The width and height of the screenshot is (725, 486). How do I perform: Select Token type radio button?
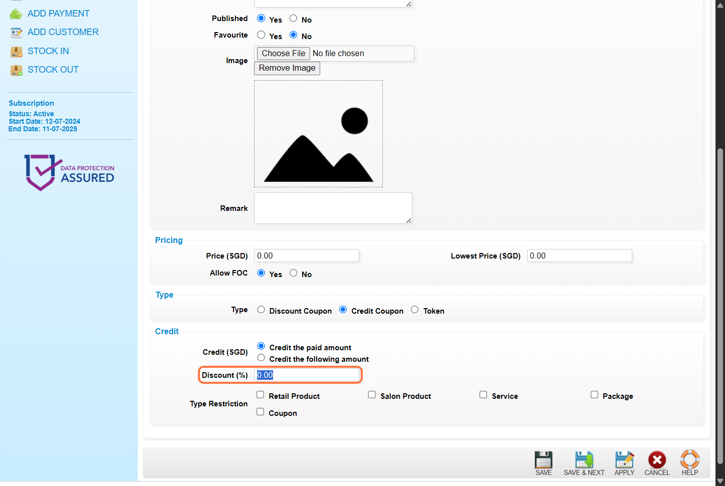click(414, 310)
